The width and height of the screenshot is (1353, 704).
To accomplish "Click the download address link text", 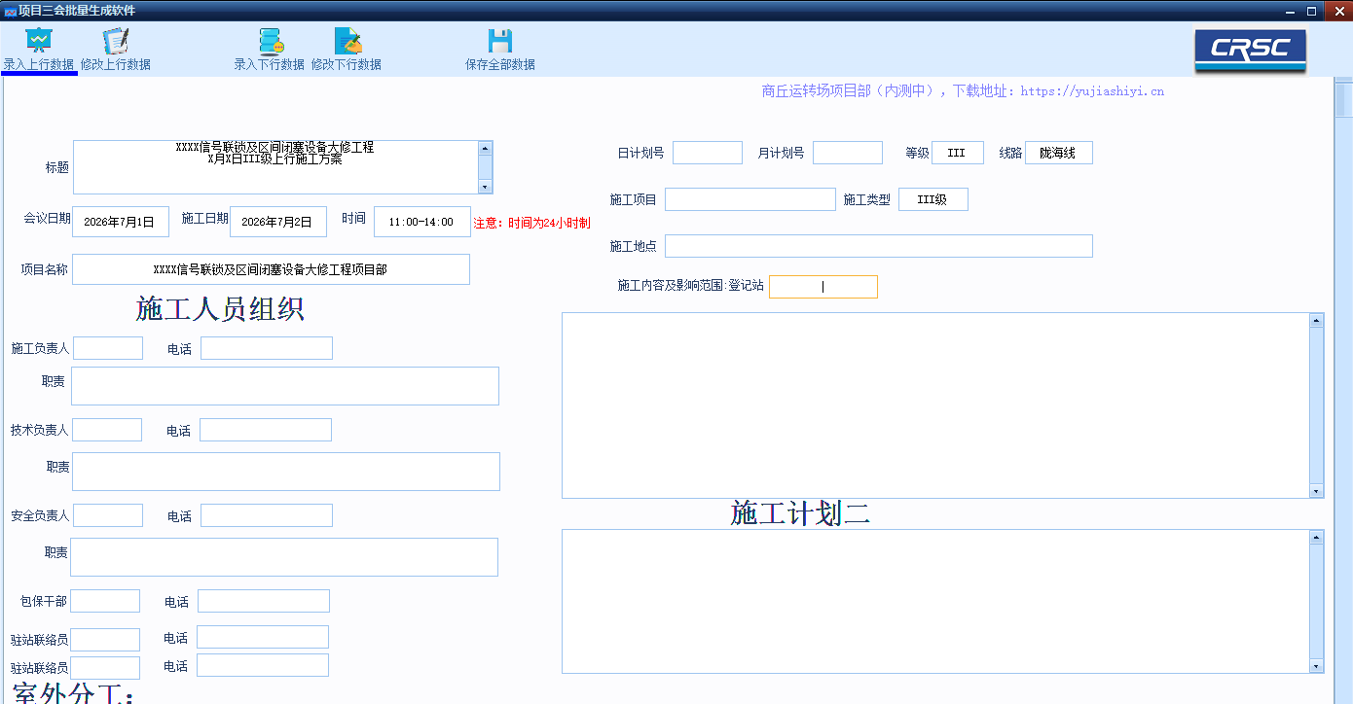I will coord(1092,91).
